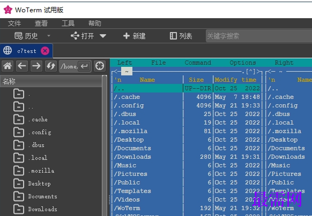
Task: Navigate back with left arrow icon
Action: pos(22,66)
